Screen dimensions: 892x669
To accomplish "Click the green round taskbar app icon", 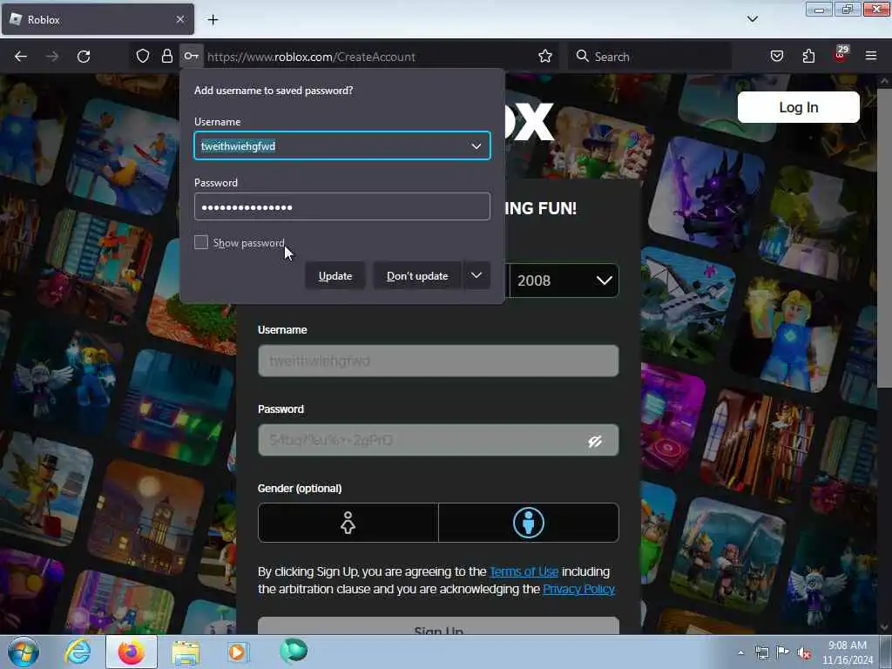I will tap(294, 651).
